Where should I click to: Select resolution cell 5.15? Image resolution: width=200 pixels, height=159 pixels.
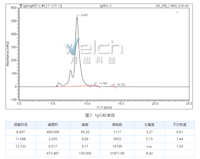point(149,139)
